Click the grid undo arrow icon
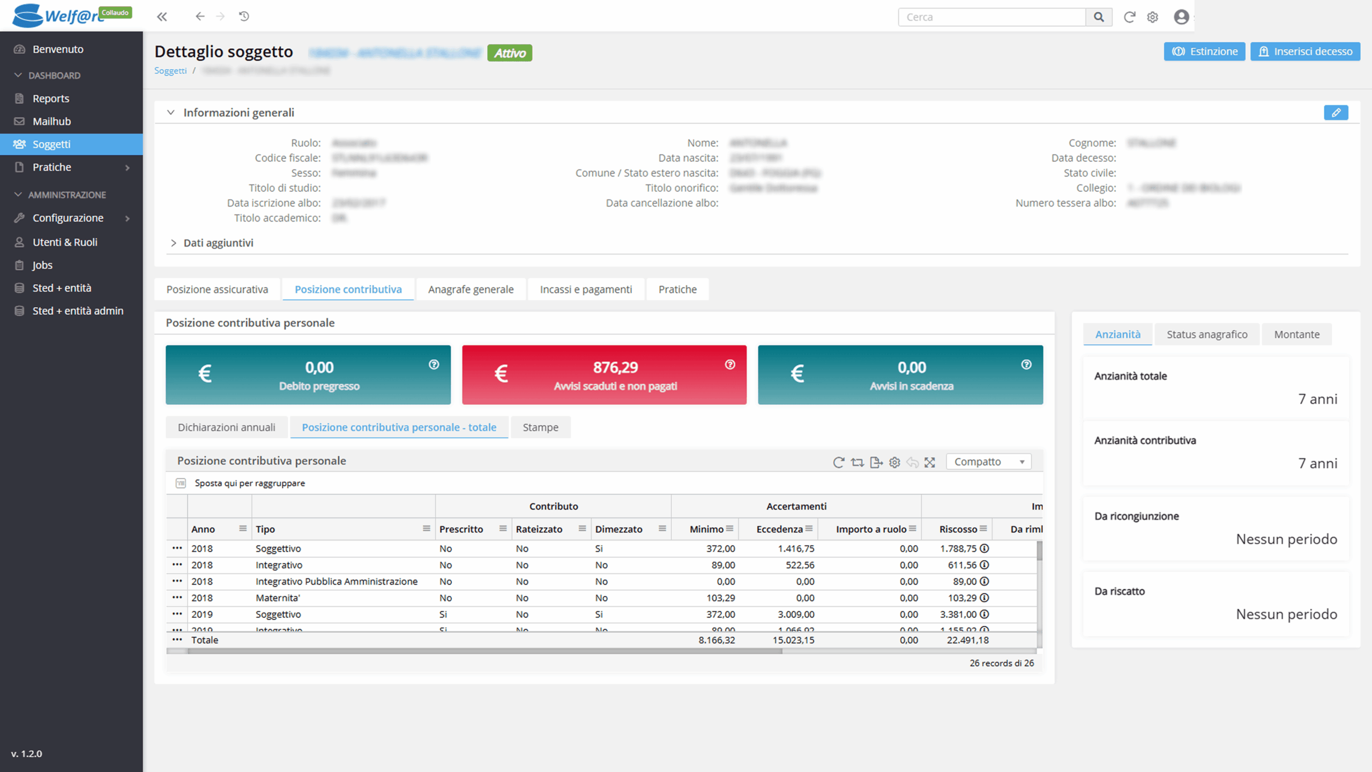The image size is (1372, 772). 913,462
